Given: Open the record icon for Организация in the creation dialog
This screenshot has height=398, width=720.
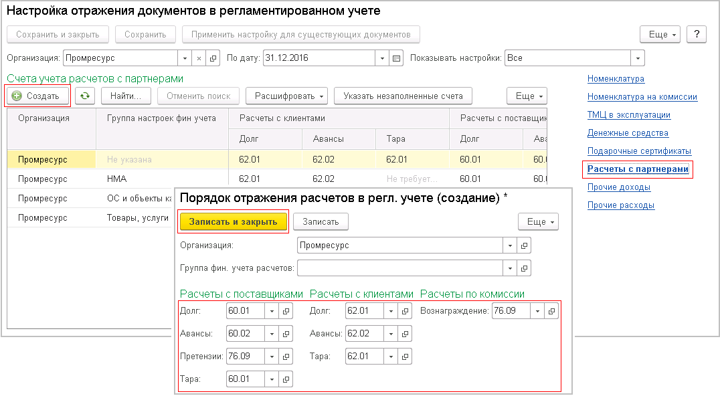Looking at the screenshot, I should pos(524,245).
